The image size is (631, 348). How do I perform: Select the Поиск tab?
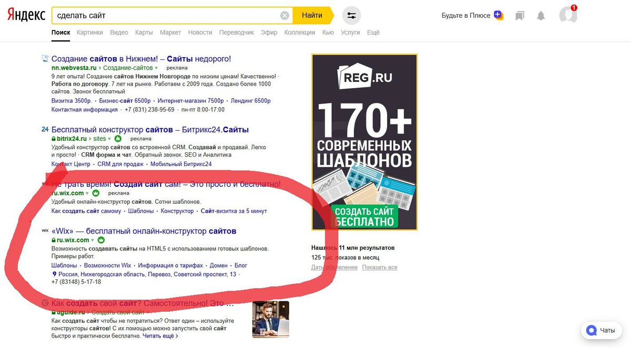(x=60, y=33)
